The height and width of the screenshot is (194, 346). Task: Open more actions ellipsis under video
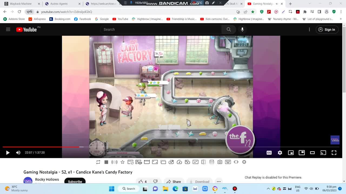(219, 182)
